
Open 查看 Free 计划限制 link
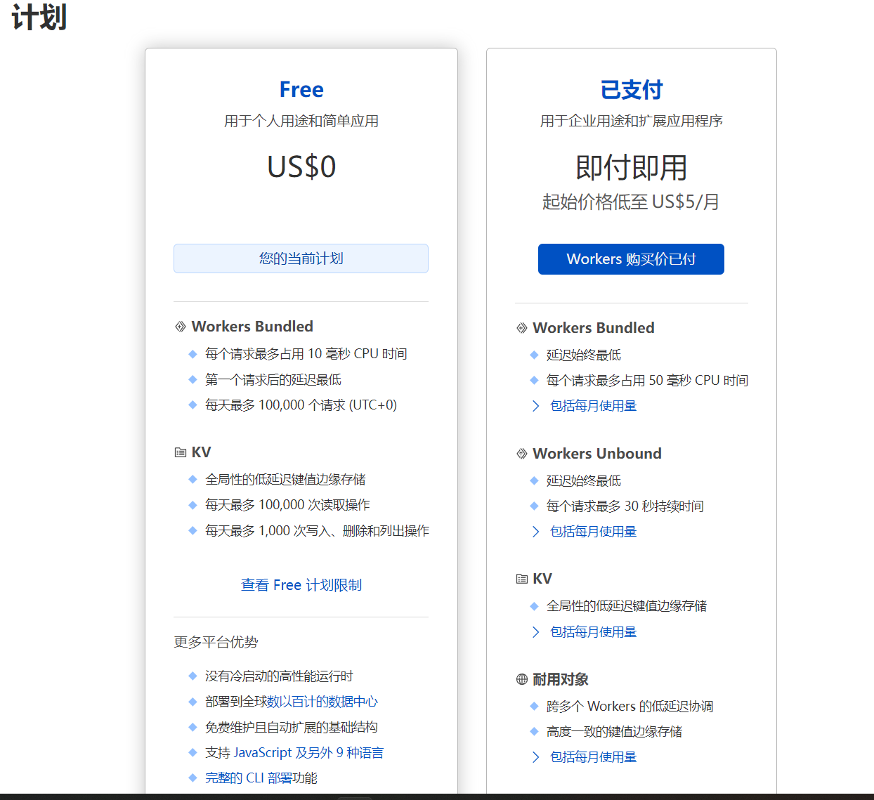(301, 584)
